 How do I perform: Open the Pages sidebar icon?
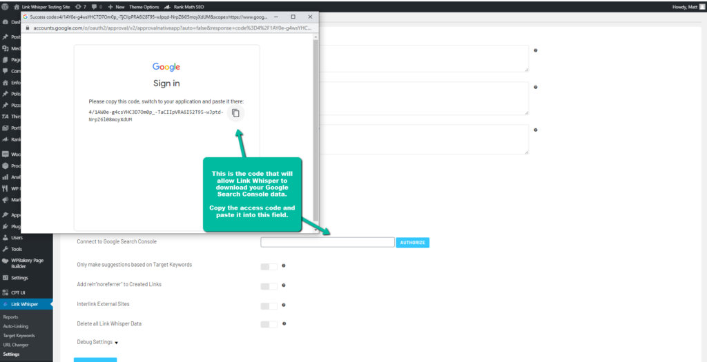[x=6, y=59]
